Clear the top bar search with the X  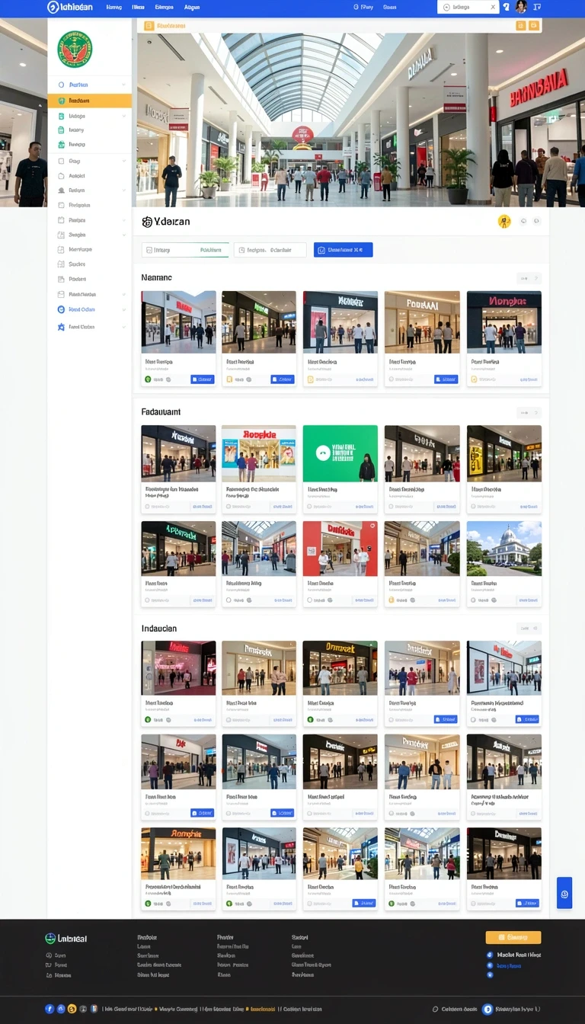pos(493,7)
